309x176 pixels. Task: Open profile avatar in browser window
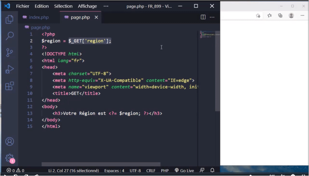pyautogui.click(x=291, y=16)
